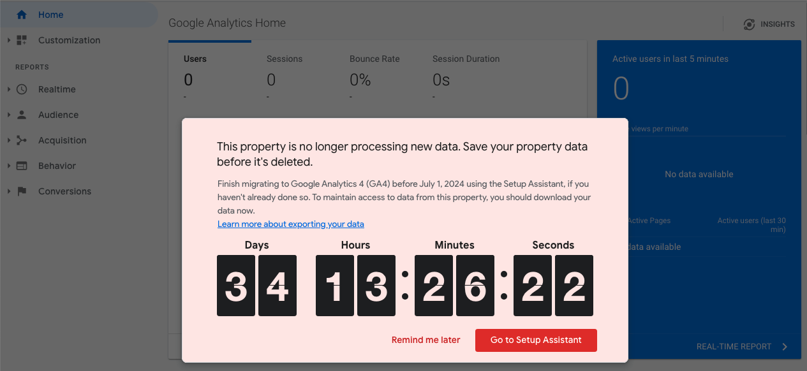Click the Conversions flag icon
Image resolution: width=807 pixels, height=371 pixels.
coord(22,191)
